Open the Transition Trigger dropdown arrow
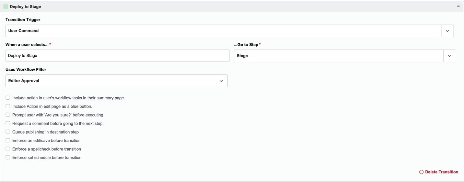Screen dimensions: 464x182 [x=447, y=31]
